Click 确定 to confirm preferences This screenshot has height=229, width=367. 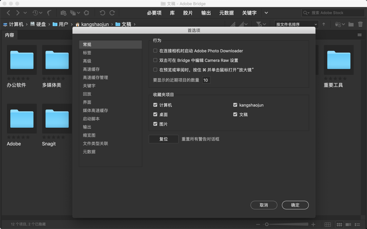coord(295,205)
